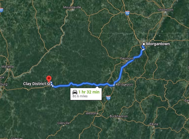Screen dimensions: 189x139
Task: Select the 1 hr 32 min route time
Action: (89, 92)
